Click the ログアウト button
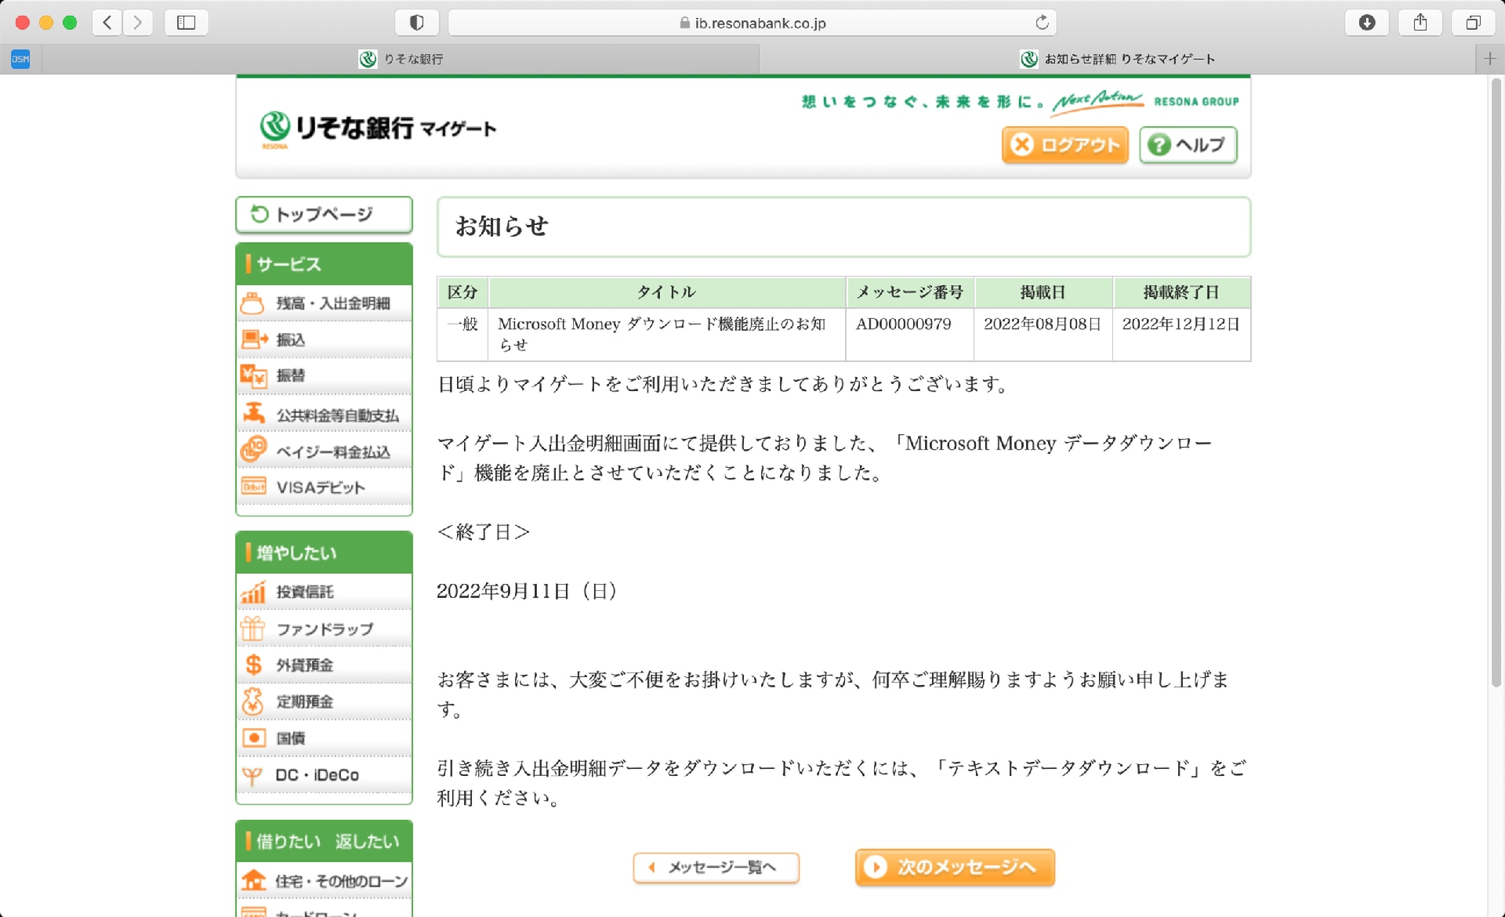Screen dimensions: 1505x917 coord(1064,145)
